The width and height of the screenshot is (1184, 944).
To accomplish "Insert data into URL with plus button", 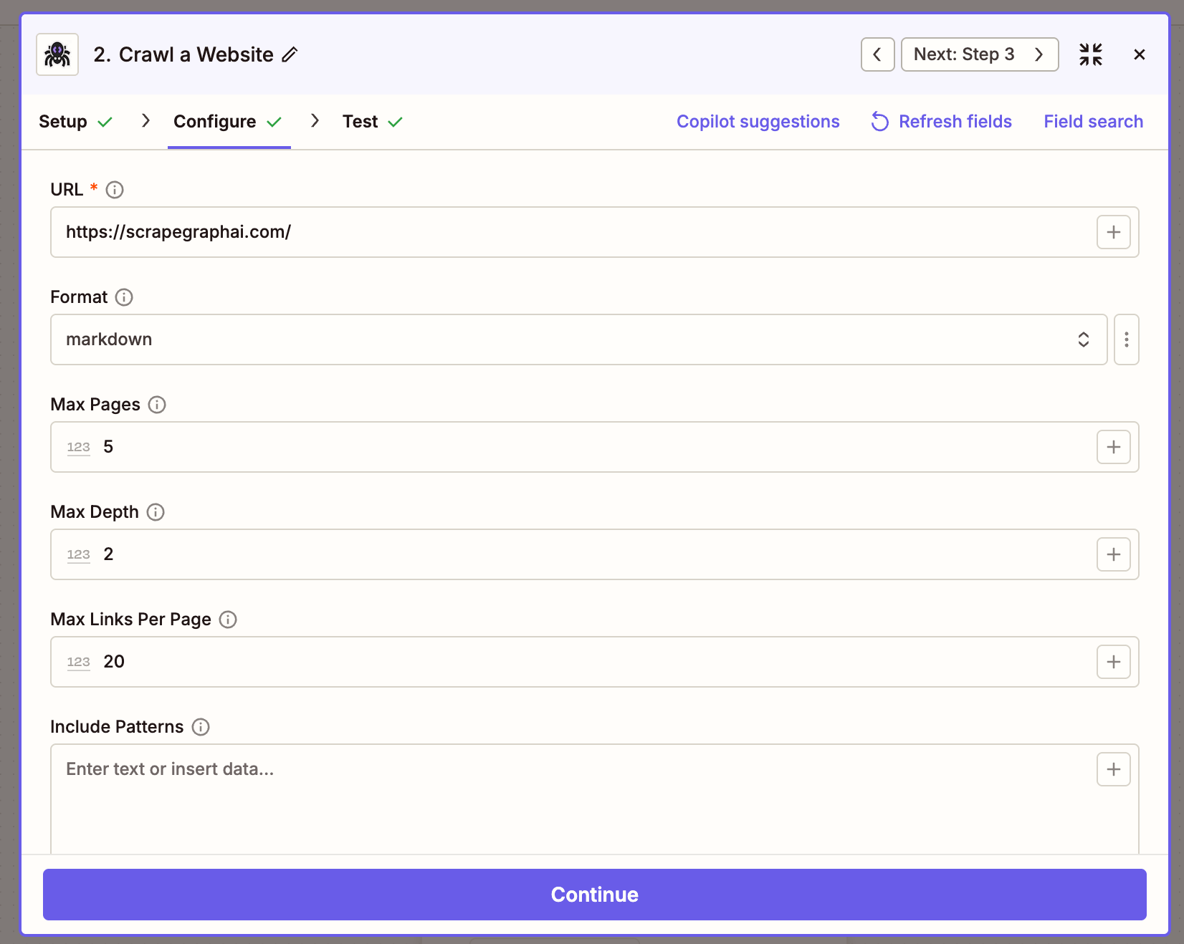I will point(1113,232).
